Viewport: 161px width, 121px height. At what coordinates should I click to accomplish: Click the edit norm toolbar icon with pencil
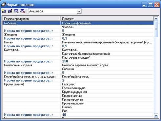10,11
